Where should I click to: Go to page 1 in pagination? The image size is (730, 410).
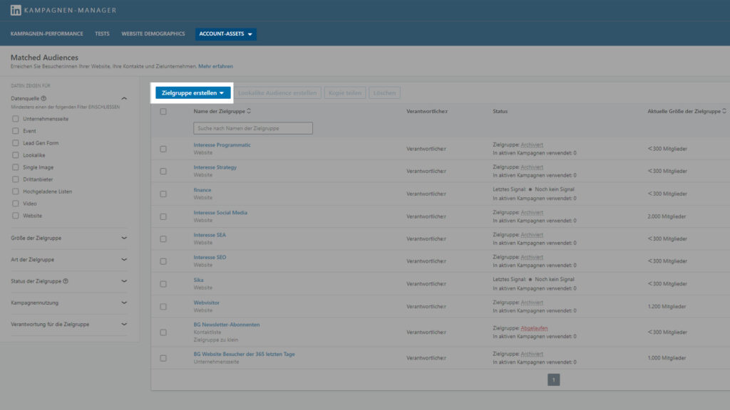pos(554,379)
